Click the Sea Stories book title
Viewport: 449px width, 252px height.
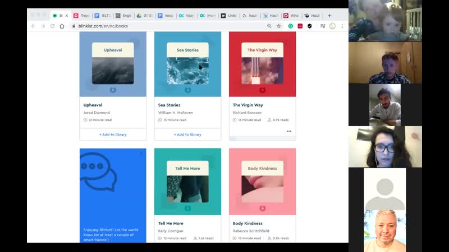(x=169, y=105)
